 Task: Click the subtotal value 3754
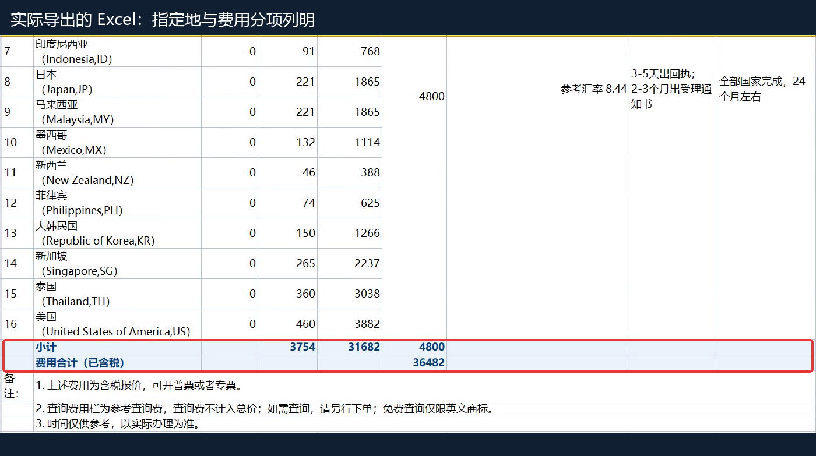tap(288, 347)
